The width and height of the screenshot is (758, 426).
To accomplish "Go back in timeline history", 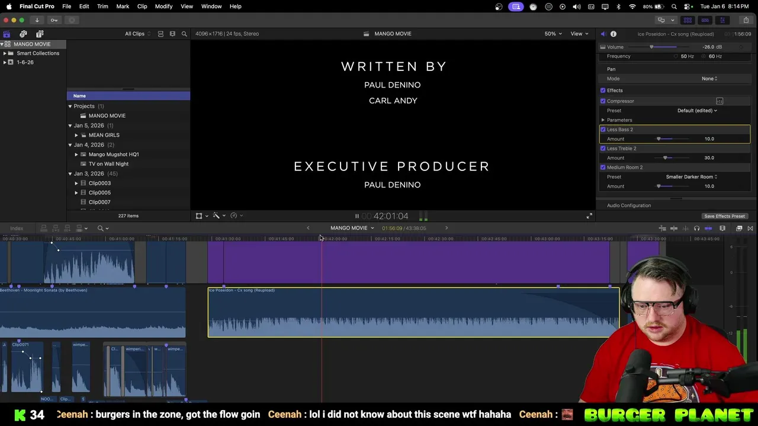I will [308, 228].
